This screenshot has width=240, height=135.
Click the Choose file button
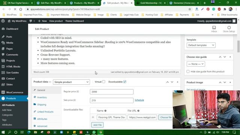(x=166, y=117)
